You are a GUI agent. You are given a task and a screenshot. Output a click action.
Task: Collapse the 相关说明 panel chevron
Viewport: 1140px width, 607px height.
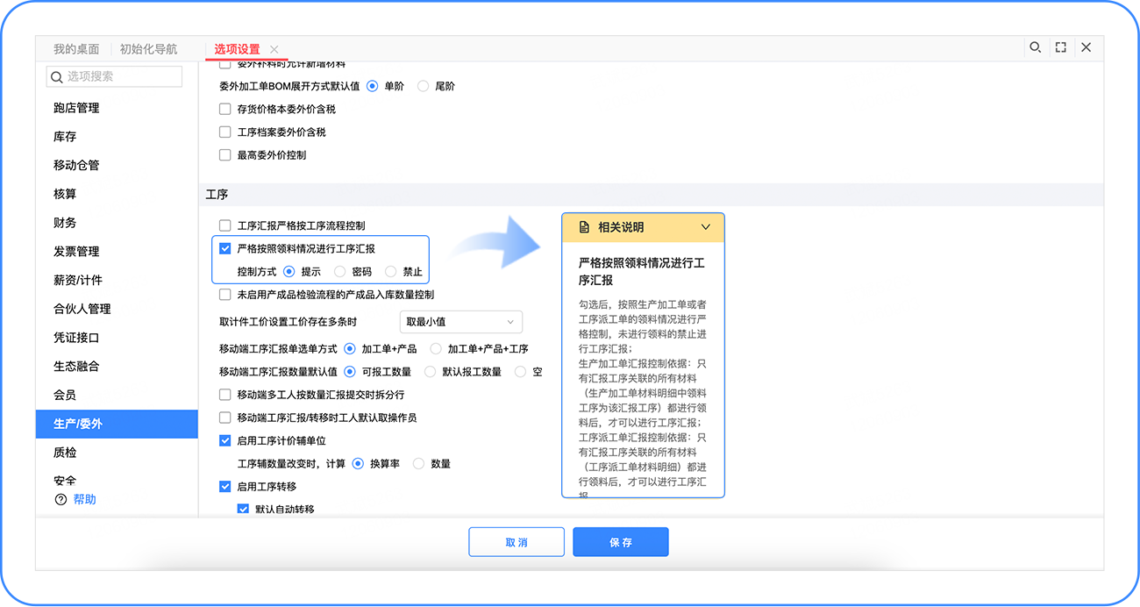pos(706,227)
